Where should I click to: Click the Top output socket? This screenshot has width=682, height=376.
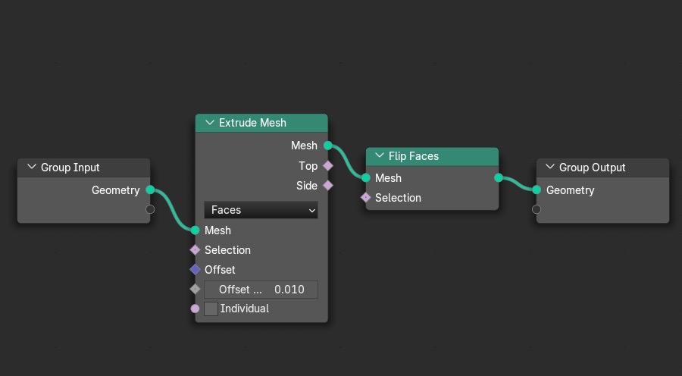[x=328, y=166]
